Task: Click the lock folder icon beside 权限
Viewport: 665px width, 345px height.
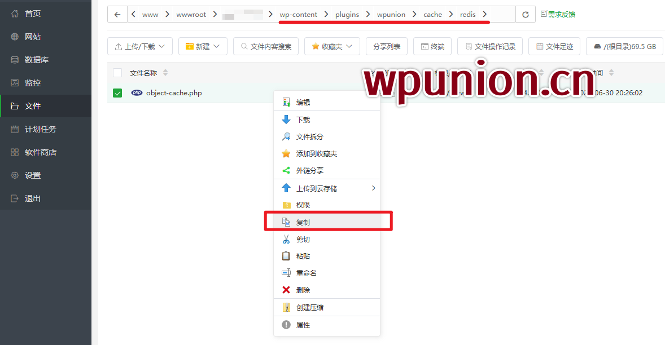Action: pyautogui.click(x=286, y=205)
